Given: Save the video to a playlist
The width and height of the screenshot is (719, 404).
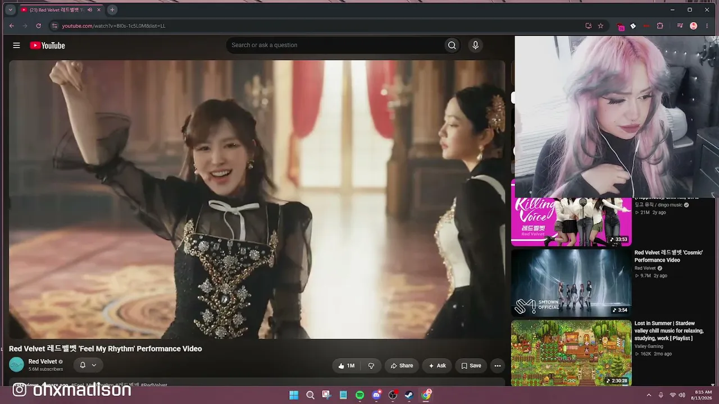Looking at the screenshot, I should tap(471, 366).
